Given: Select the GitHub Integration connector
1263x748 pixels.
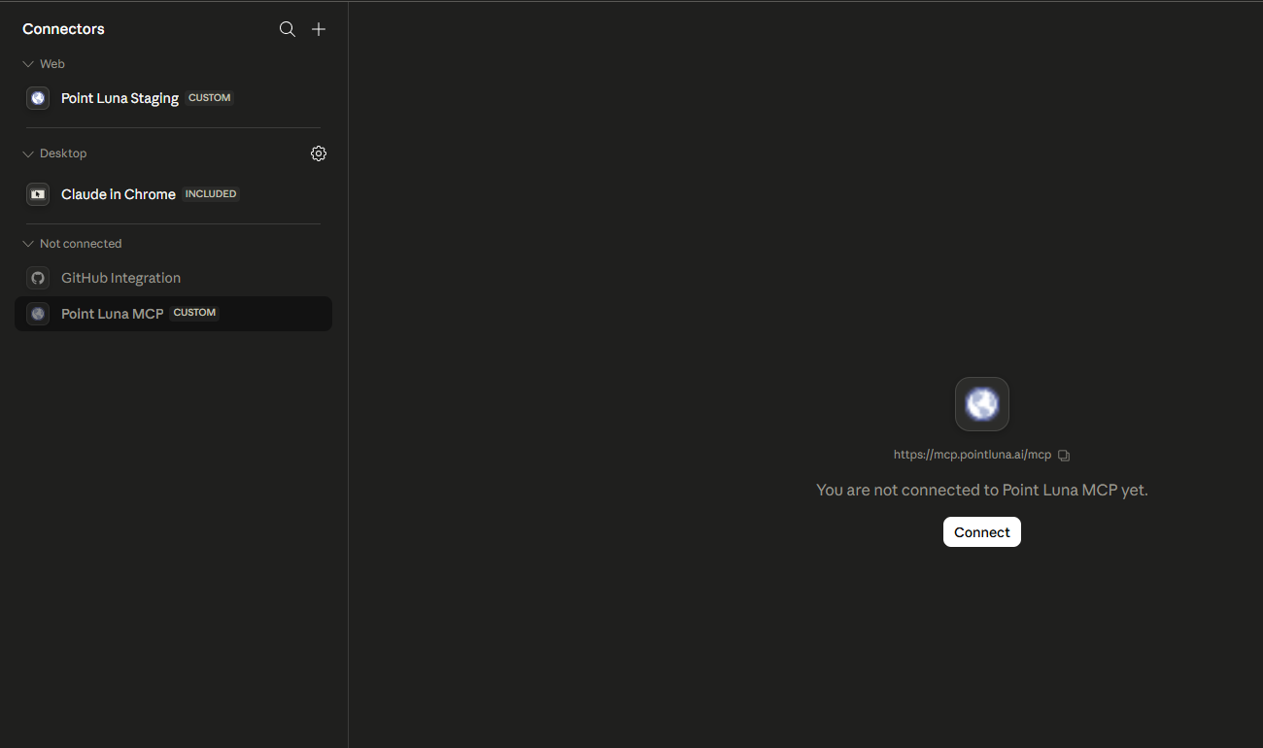Looking at the screenshot, I should coord(173,278).
